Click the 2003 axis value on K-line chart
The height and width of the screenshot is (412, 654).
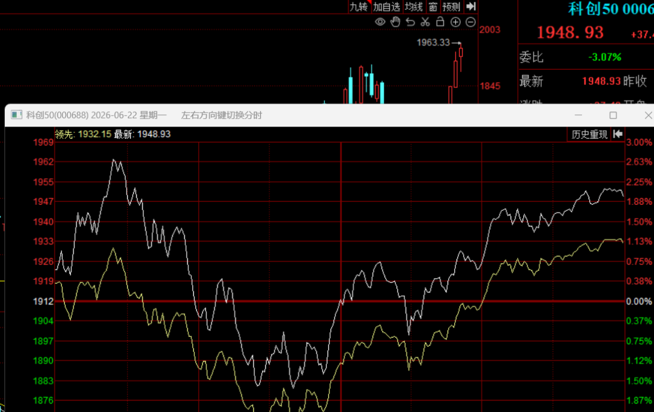click(x=490, y=30)
